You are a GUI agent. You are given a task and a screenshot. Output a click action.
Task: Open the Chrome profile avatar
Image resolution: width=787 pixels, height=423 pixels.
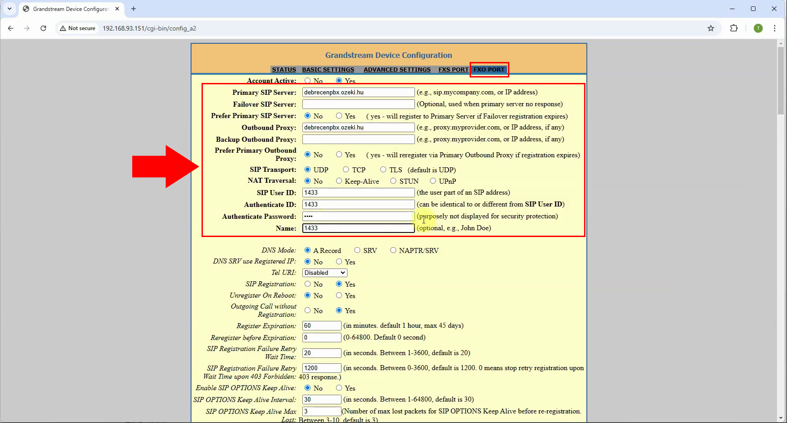tap(758, 28)
